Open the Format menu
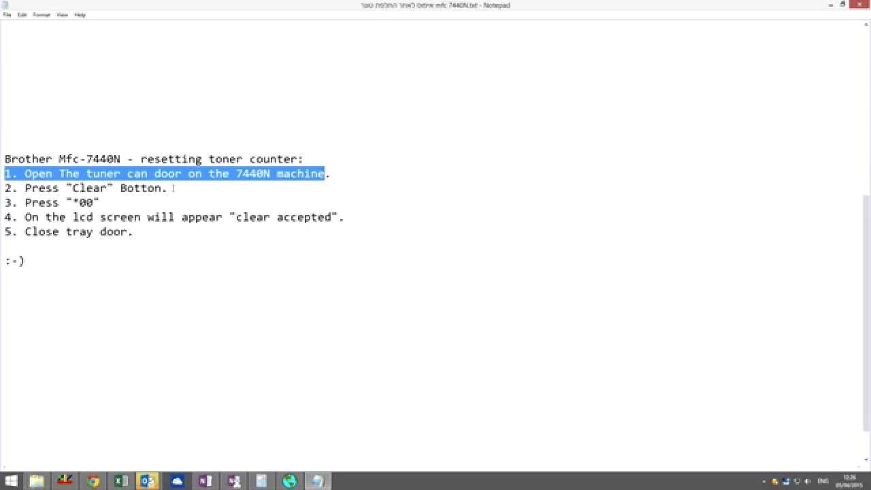Screen dimensions: 871x490 coord(42,15)
